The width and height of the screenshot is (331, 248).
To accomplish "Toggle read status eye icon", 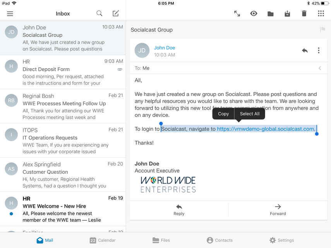I will point(254,14).
